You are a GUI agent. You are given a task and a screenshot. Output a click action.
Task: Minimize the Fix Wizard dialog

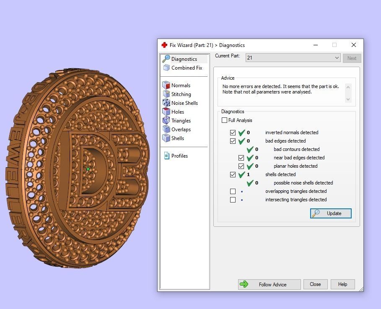[x=316, y=45]
